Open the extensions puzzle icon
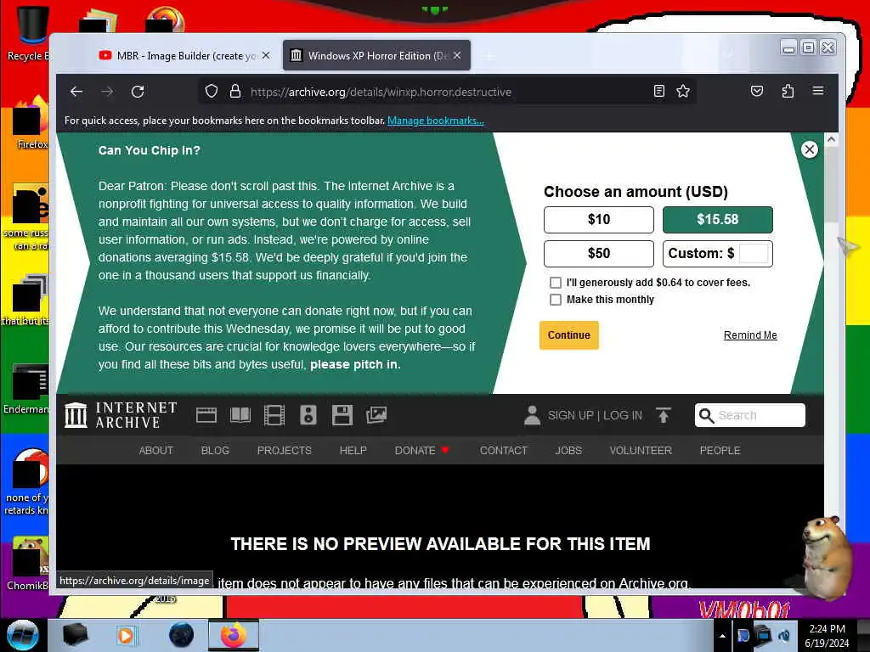Image resolution: width=870 pixels, height=652 pixels. pos(788,91)
